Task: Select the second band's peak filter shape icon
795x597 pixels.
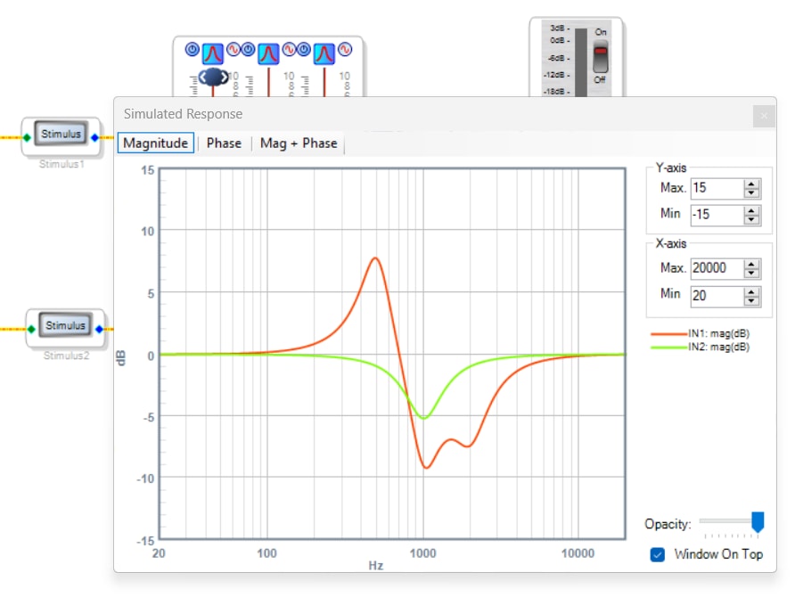Action: click(269, 53)
